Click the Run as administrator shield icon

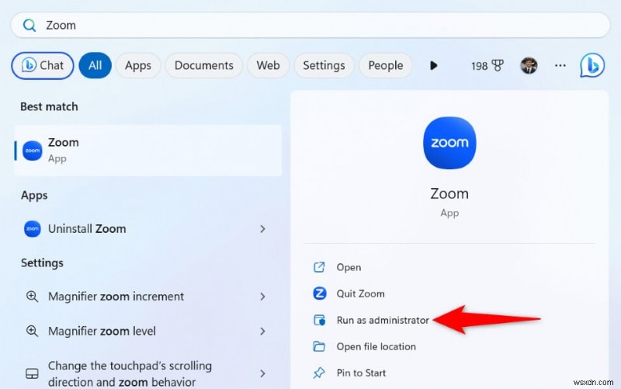[319, 320]
